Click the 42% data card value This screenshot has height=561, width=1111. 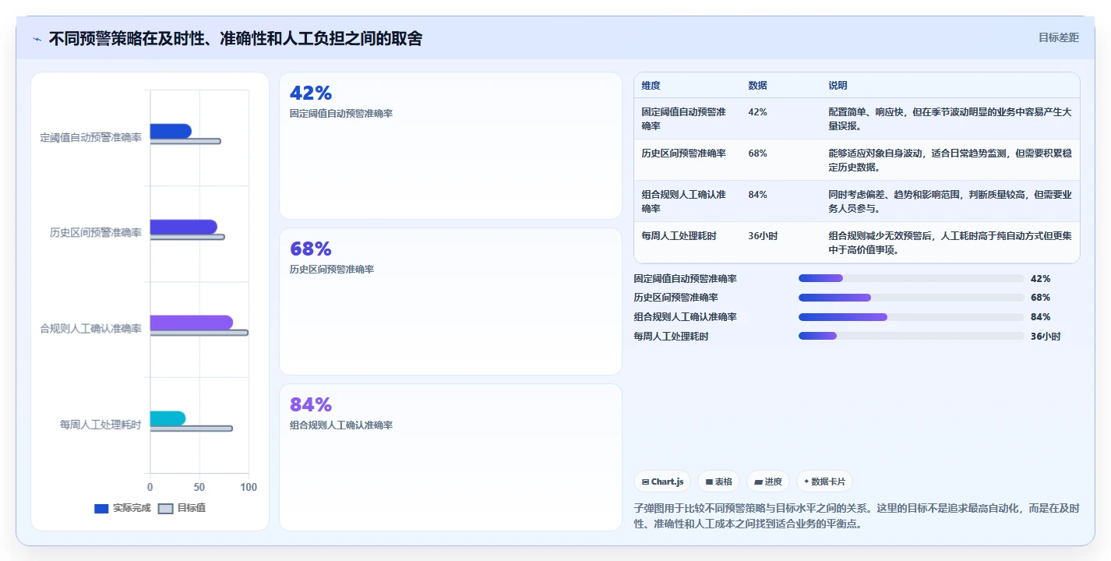click(x=311, y=93)
